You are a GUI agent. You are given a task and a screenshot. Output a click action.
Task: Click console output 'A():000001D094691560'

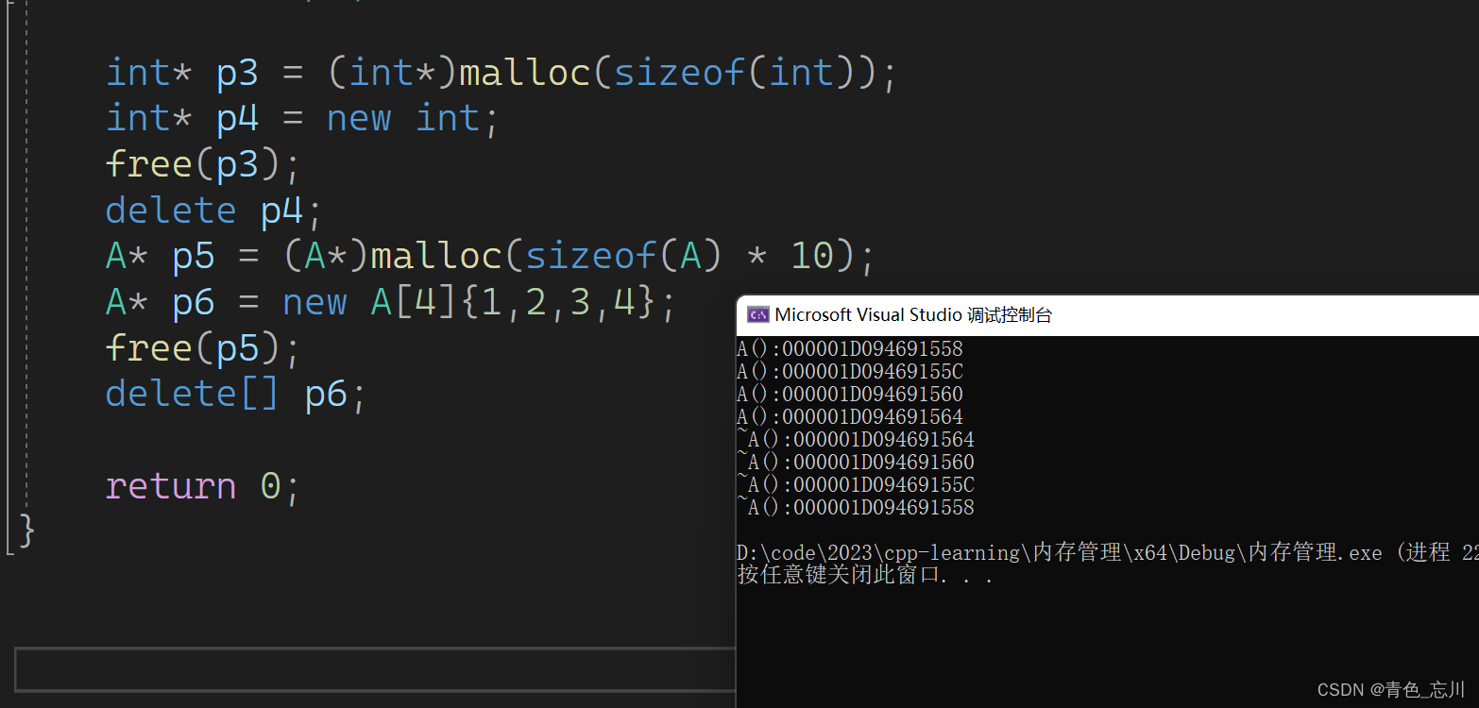click(850, 395)
